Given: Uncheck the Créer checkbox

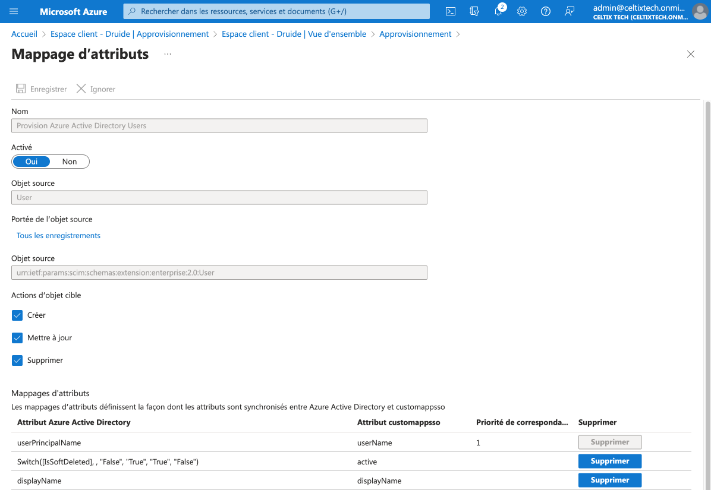Looking at the screenshot, I should click(17, 315).
